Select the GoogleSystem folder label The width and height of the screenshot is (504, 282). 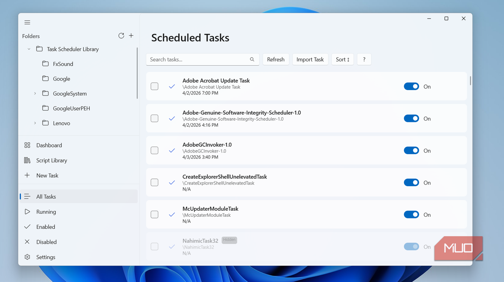click(70, 94)
